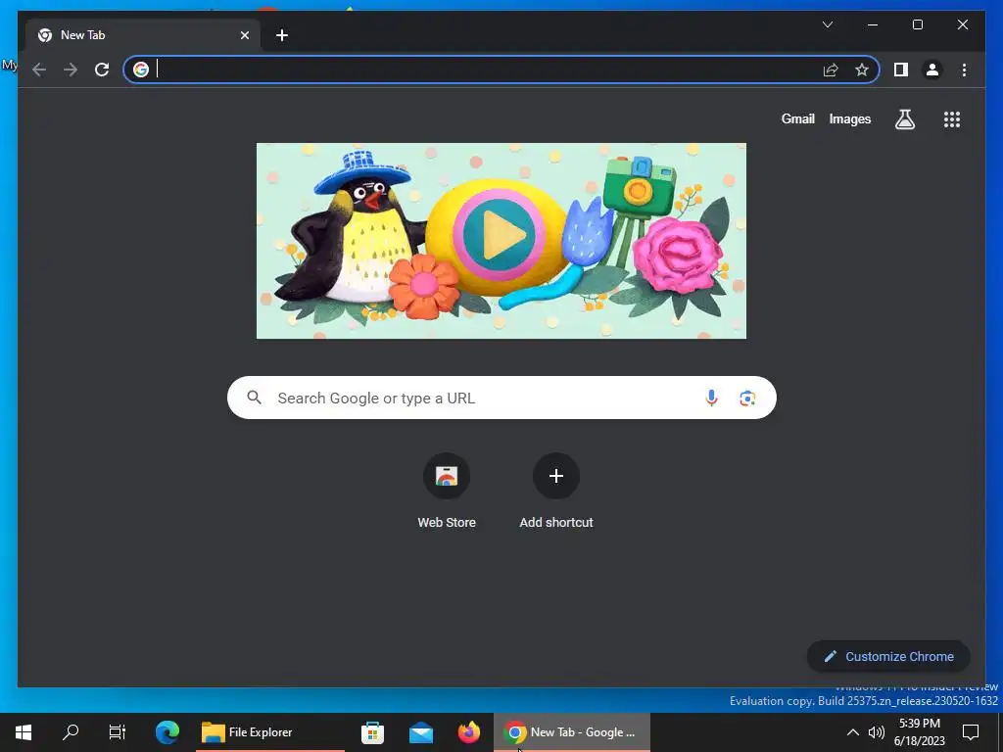
Task: Click the Customize Chrome button
Action: [x=888, y=656]
